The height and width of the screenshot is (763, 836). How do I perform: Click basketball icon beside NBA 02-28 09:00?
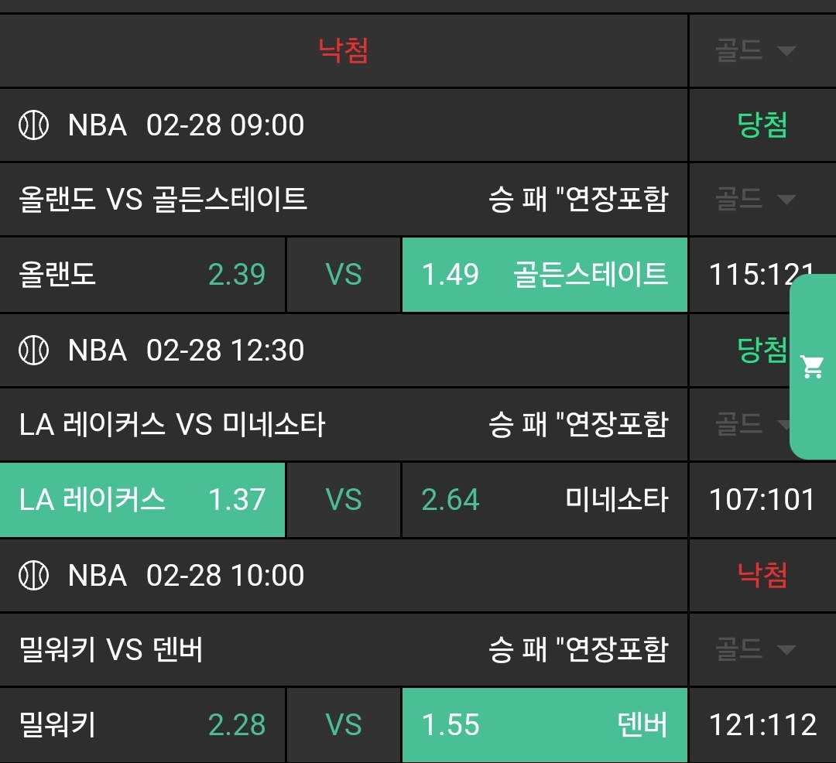[33, 125]
